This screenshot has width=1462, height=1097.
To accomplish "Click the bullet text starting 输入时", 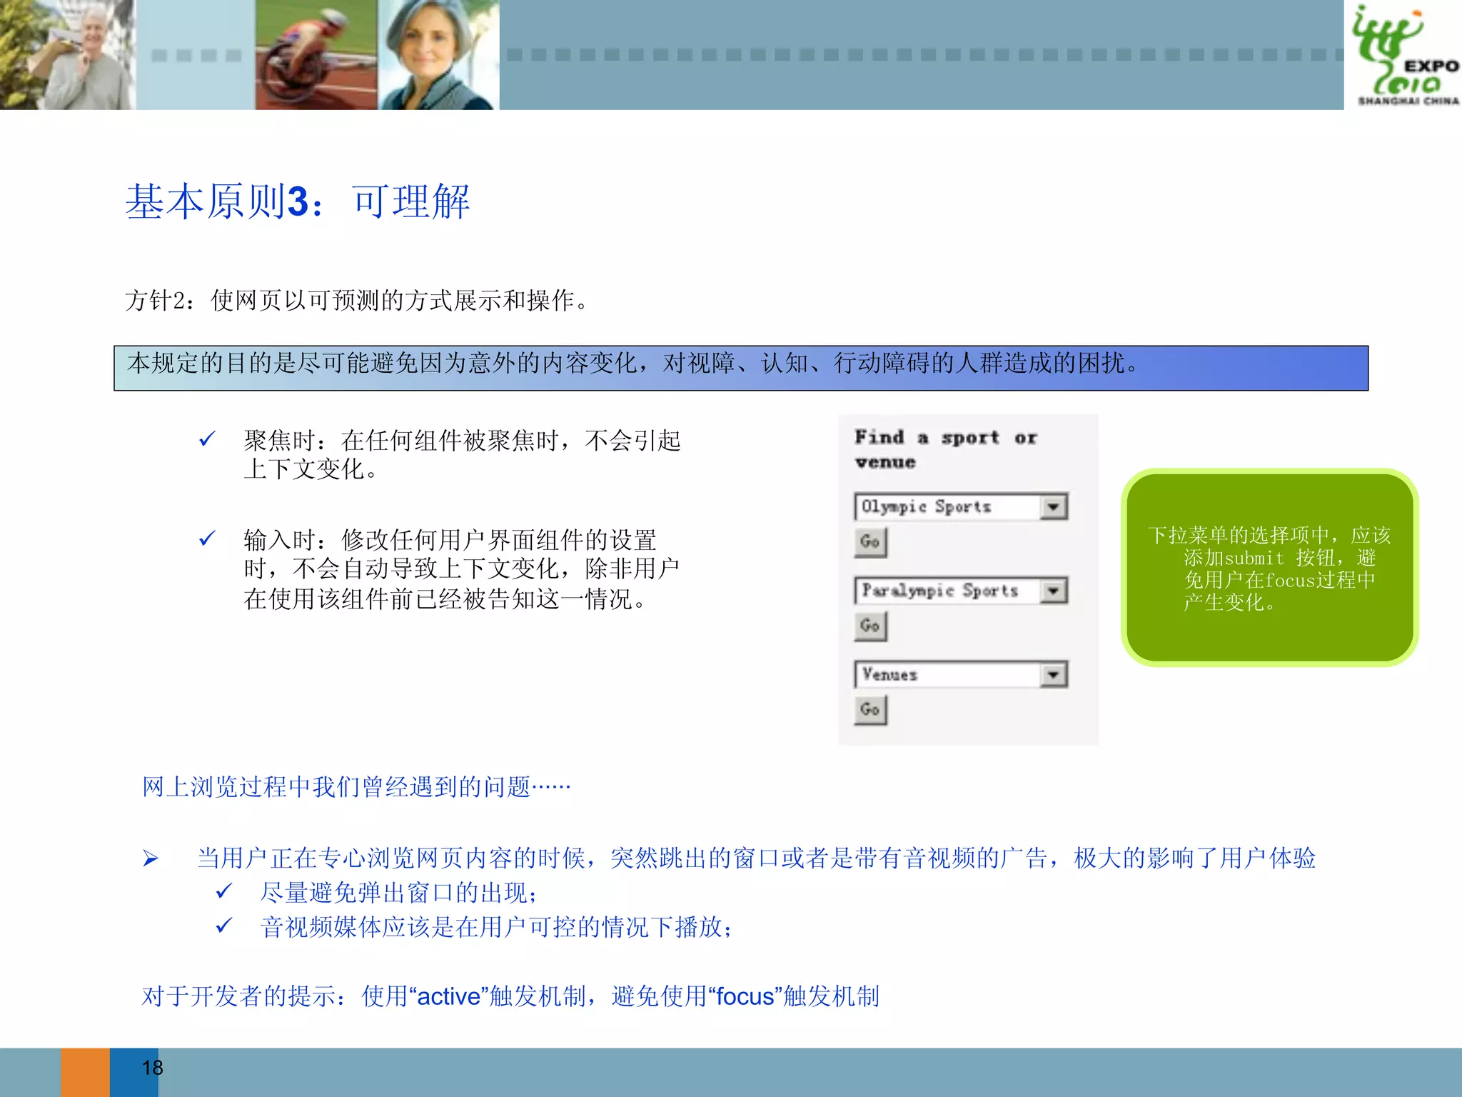I will click(x=462, y=569).
